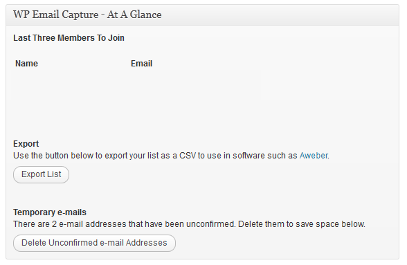Click the Temporary e-mails heading
Image resolution: width=407 pixels, height=265 pixels.
pos(50,212)
